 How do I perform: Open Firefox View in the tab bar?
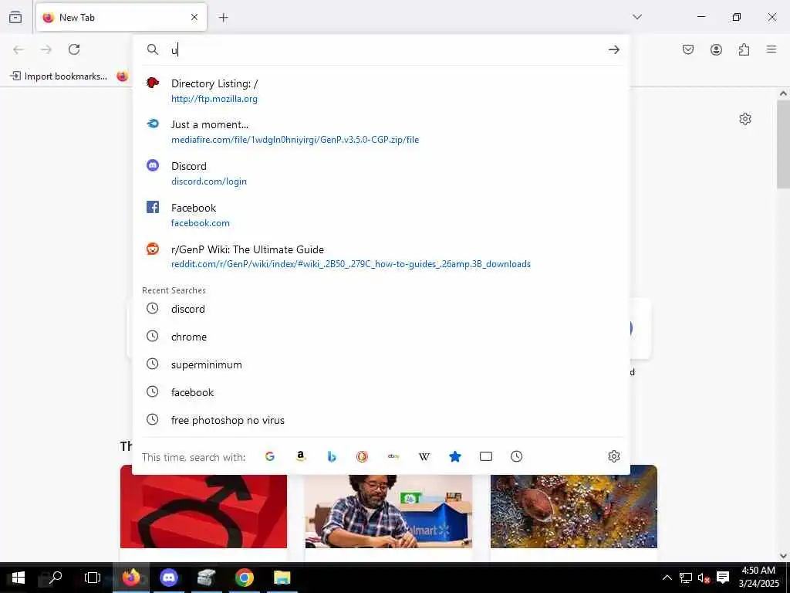click(x=15, y=17)
